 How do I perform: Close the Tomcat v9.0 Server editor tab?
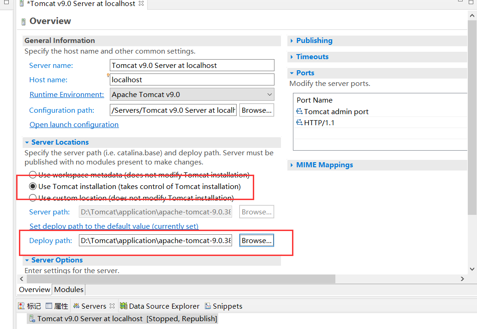(x=141, y=3)
